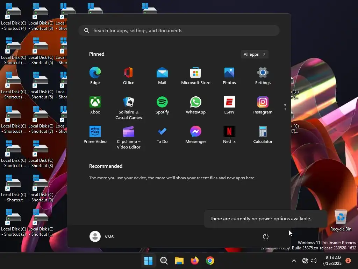Screen dimensions: 358x269
Task: Open Settings from the Start menu
Action: [263, 76]
